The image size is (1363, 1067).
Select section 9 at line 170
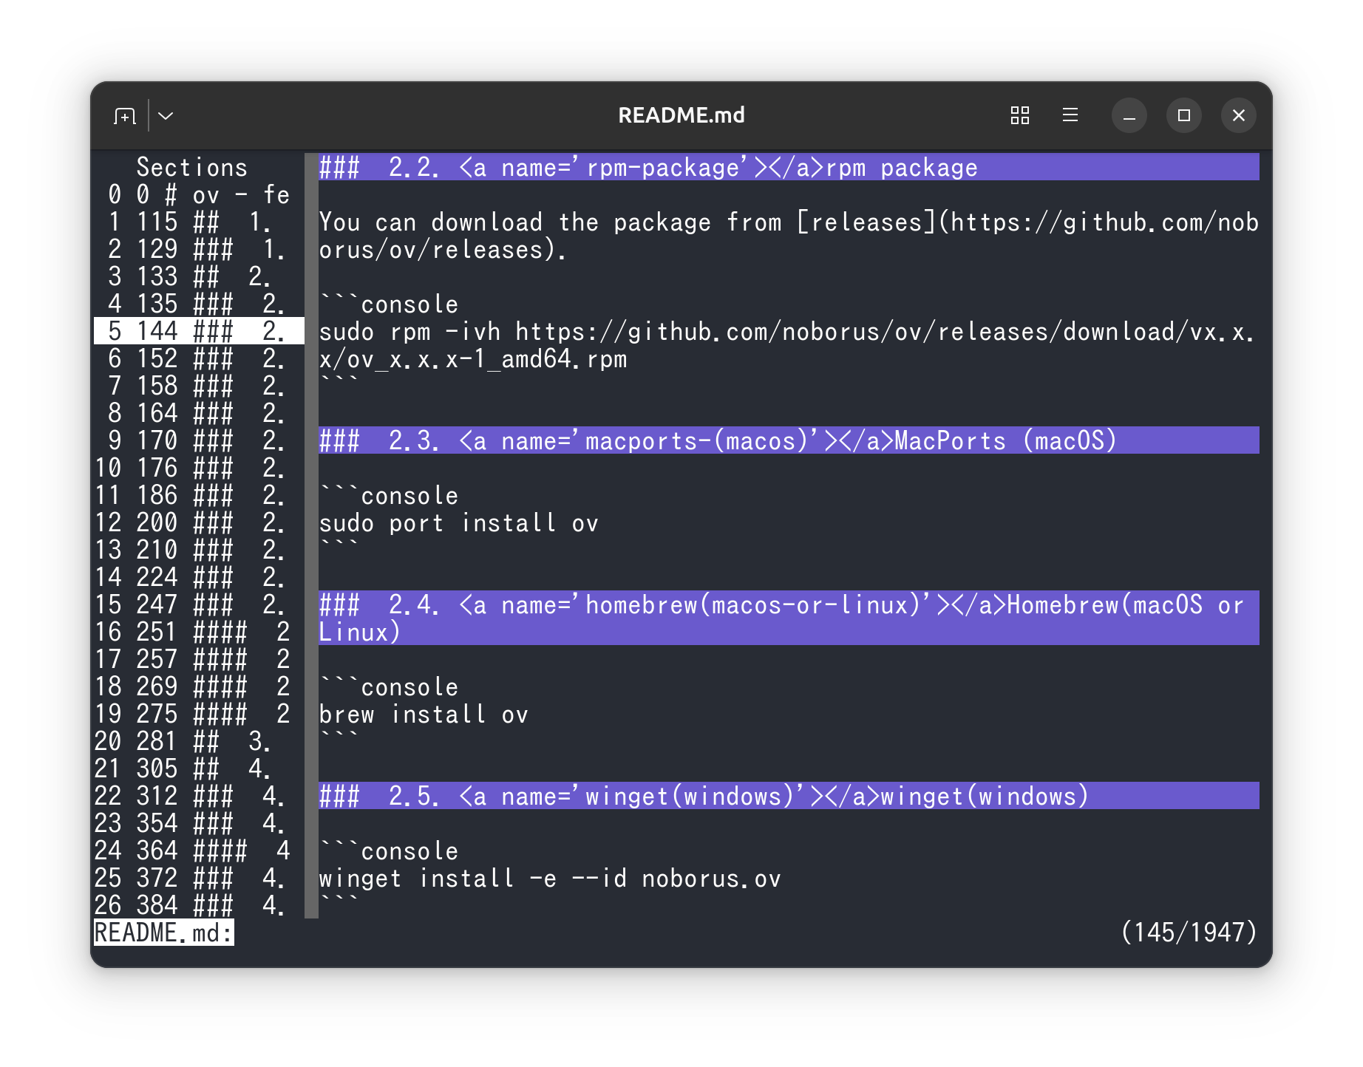[199, 440]
